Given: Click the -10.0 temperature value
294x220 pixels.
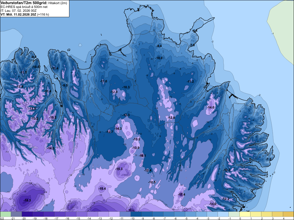Looking at the screenshot, I should pos(159,58).
